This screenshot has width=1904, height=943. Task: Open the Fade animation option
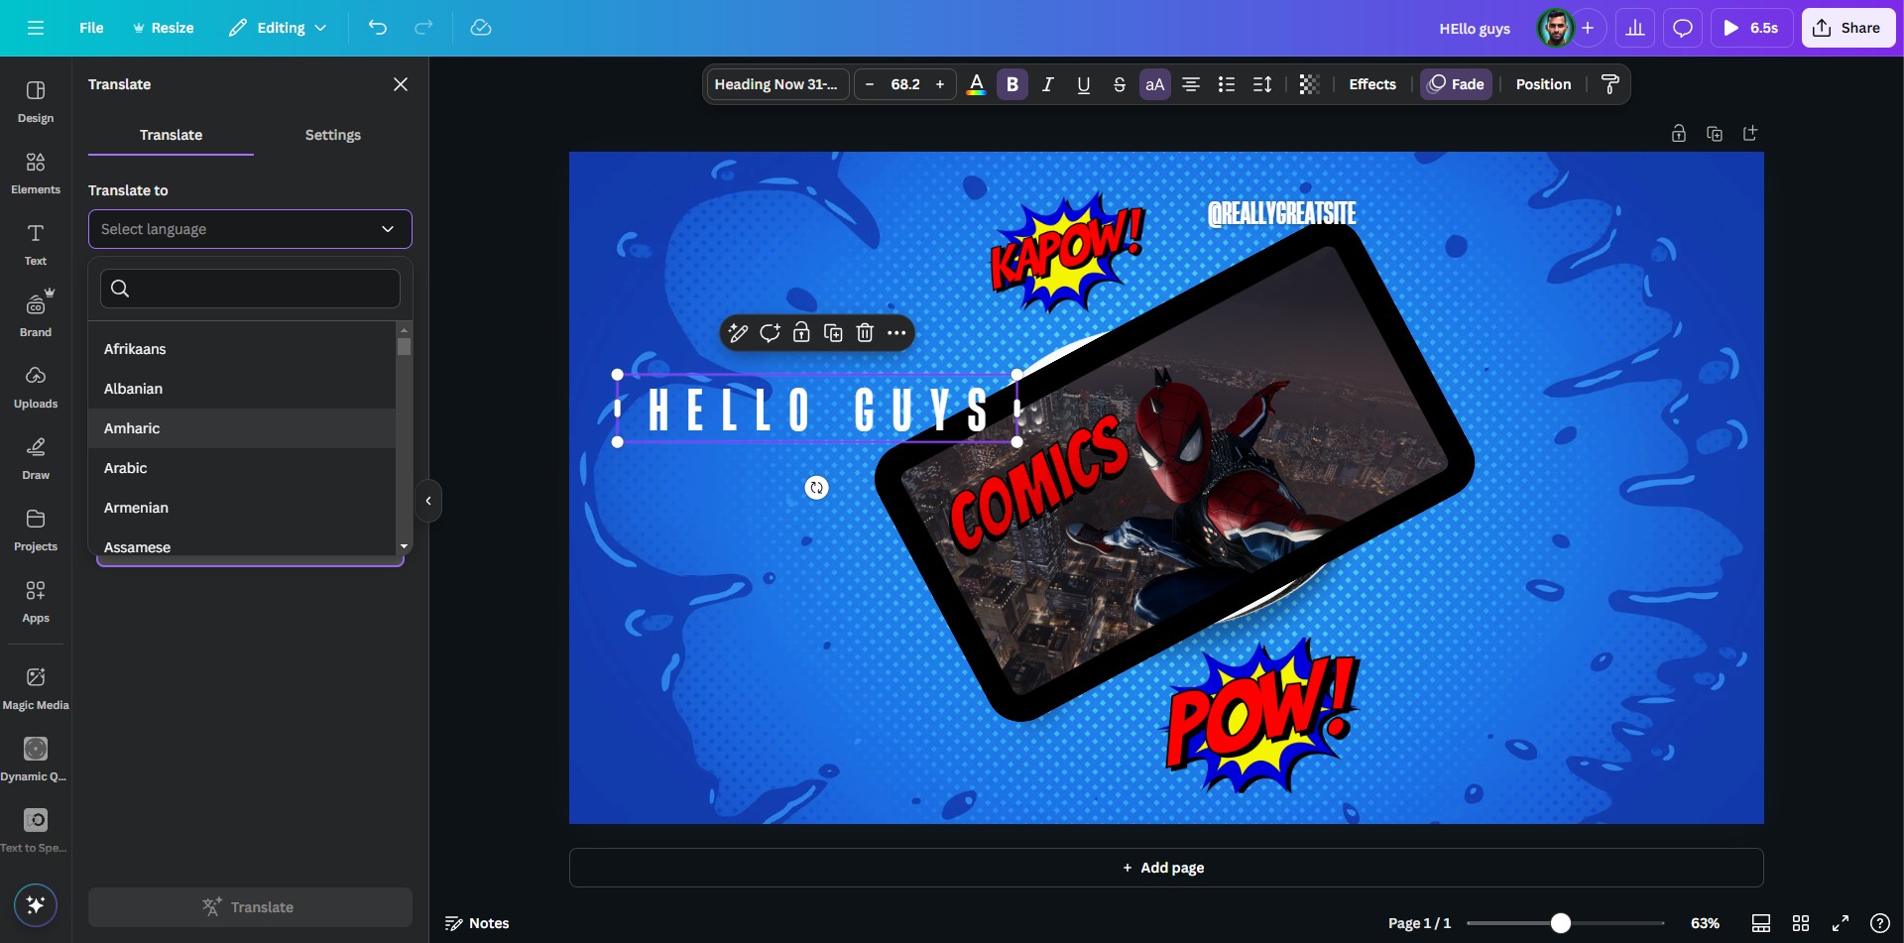click(x=1456, y=84)
